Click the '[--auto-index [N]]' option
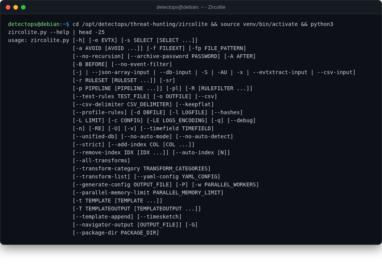This screenshot has height=267, width=382. pyautogui.click(x=201, y=153)
